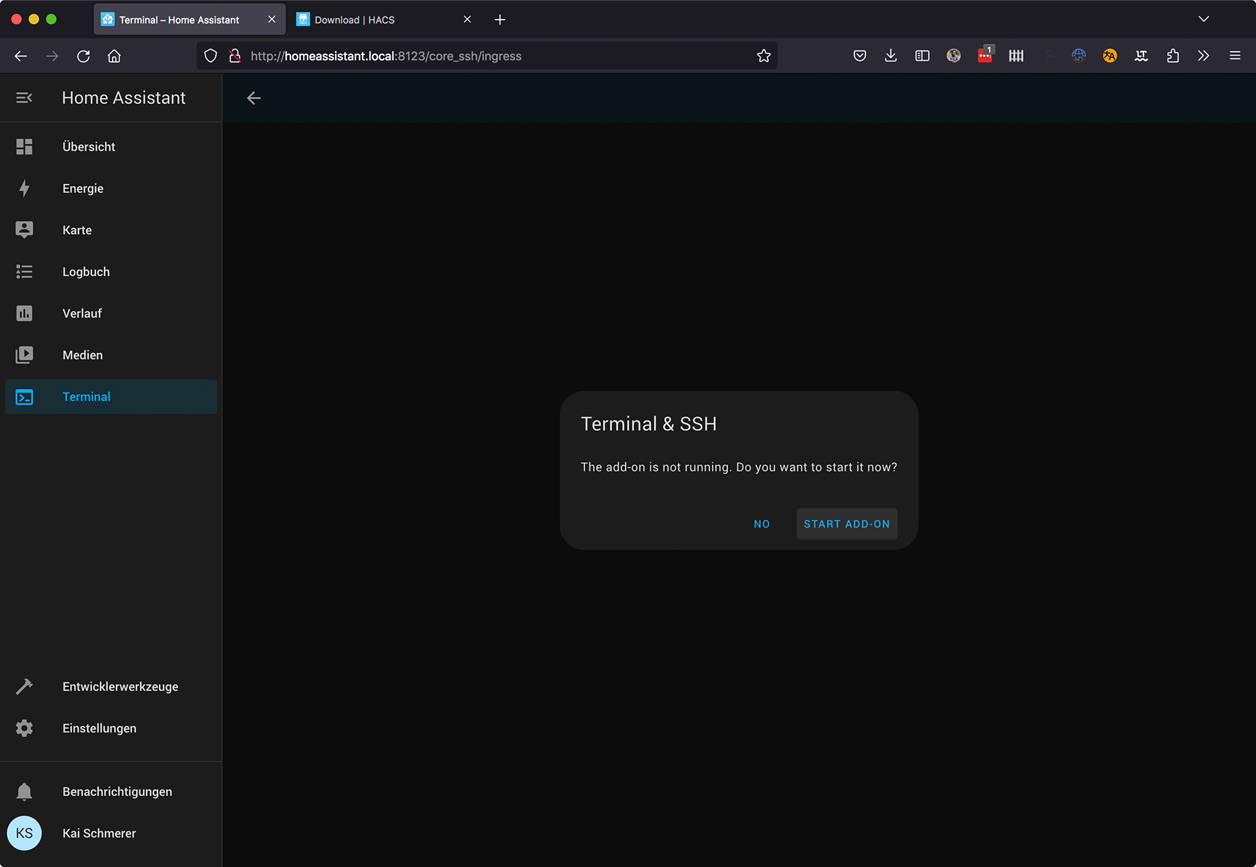The image size is (1256, 867).
Task: Open Verlauf history chart icon
Action: 24,313
